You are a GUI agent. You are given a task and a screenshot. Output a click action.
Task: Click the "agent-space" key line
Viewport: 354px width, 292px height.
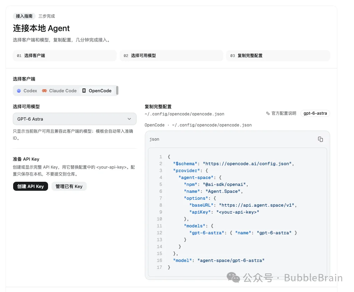(x=200, y=178)
